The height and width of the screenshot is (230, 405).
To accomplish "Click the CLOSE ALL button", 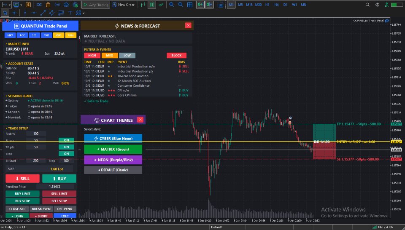I will [17, 209].
